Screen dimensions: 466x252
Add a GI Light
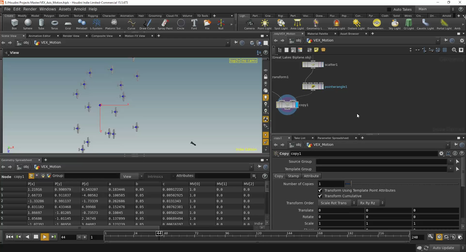409,24
